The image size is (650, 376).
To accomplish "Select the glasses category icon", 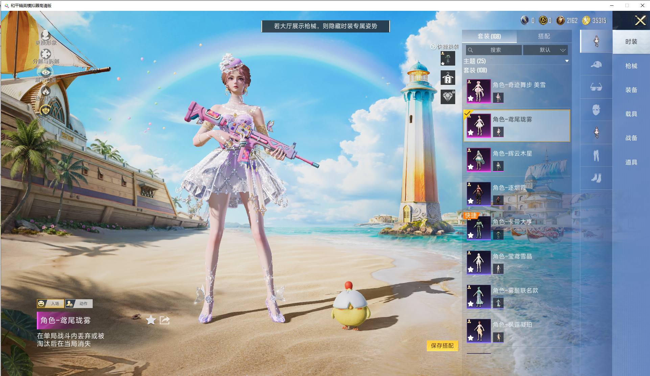I will [596, 87].
